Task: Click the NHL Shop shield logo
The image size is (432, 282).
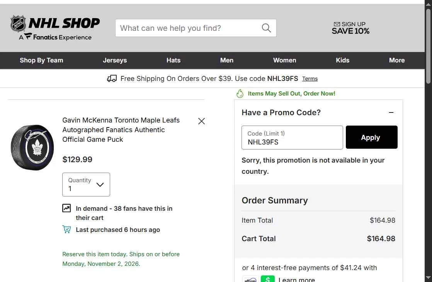Action: [18, 23]
